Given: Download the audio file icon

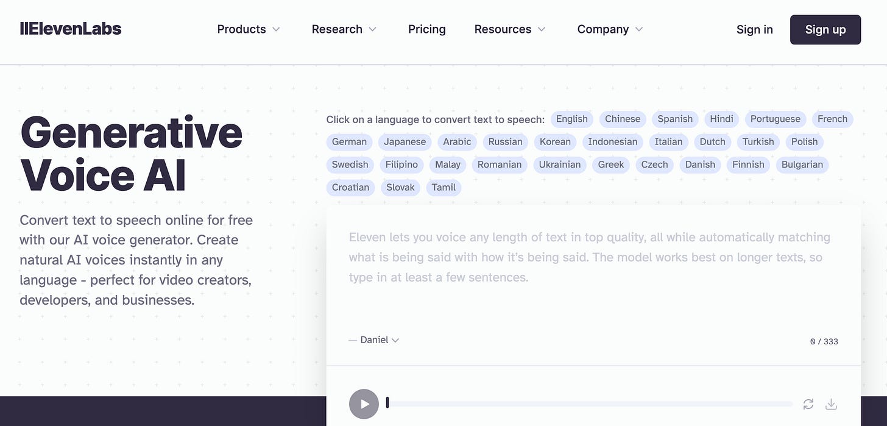Looking at the screenshot, I should (831, 404).
